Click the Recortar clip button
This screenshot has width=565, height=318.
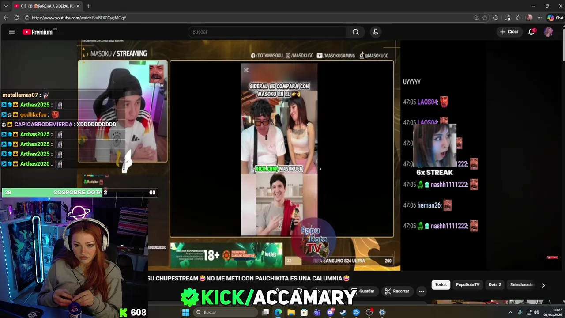click(397, 291)
